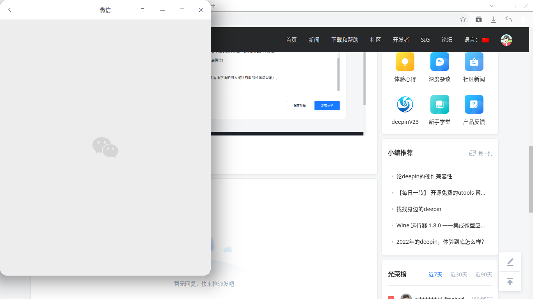Click the pencil icon to write a post

click(x=510, y=262)
